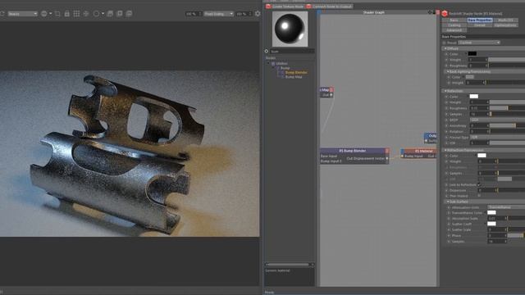The image size is (525, 295).
Task: Enable Link to Reflection checkbox
Action: click(479, 184)
